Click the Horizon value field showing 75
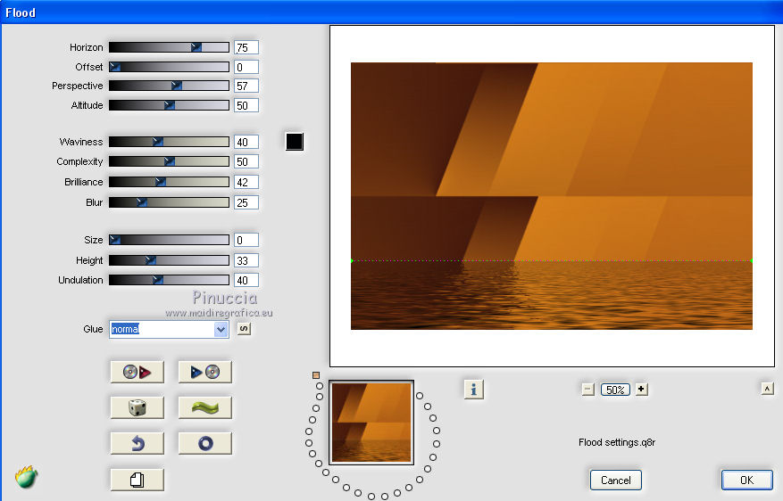This screenshot has height=501, width=783. pyautogui.click(x=246, y=47)
